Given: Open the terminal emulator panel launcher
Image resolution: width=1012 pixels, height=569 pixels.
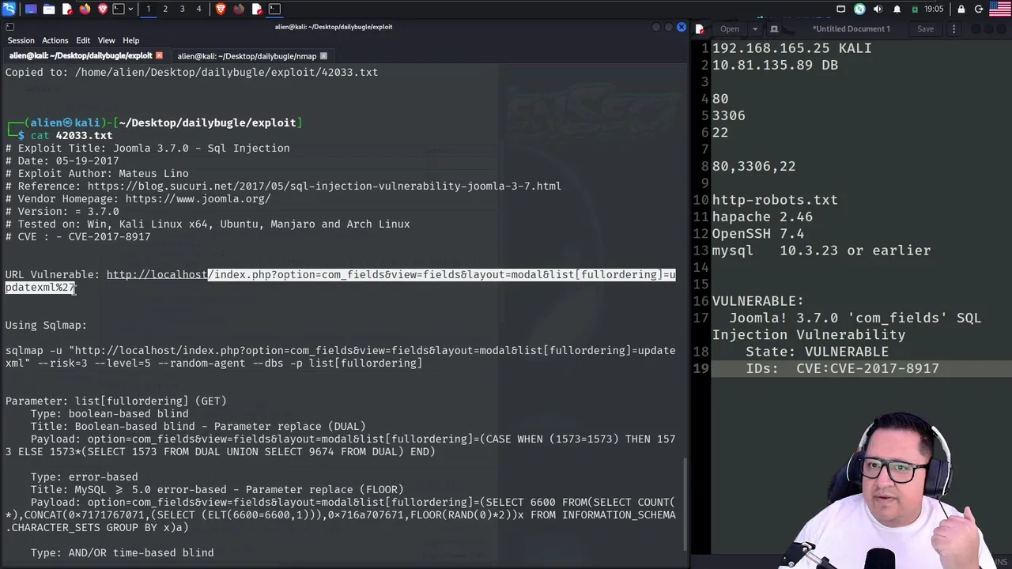Looking at the screenshot, I should [118, 9].
